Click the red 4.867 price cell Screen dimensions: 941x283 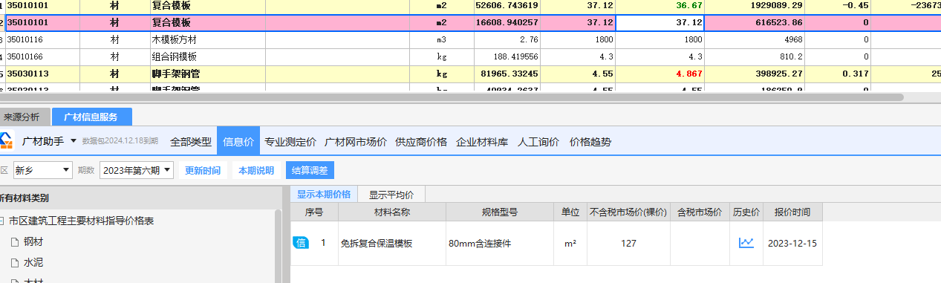point(660,74)
